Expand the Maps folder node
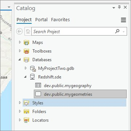 coord(20,42)
